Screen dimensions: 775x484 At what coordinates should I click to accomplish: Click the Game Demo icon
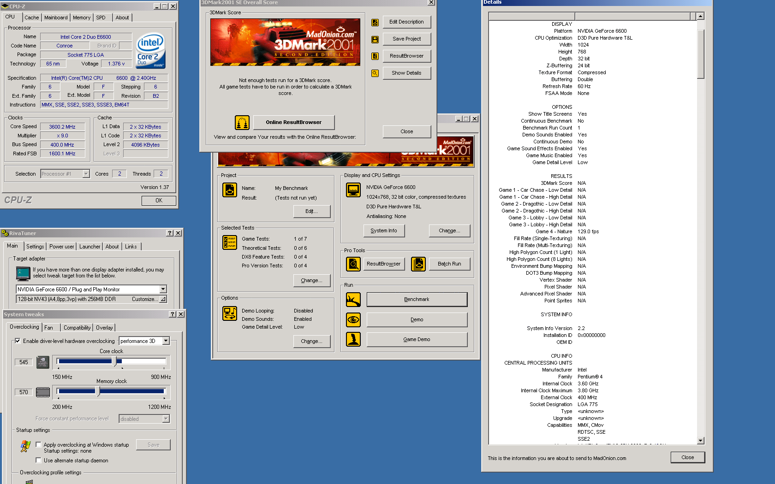pos(353,339)
